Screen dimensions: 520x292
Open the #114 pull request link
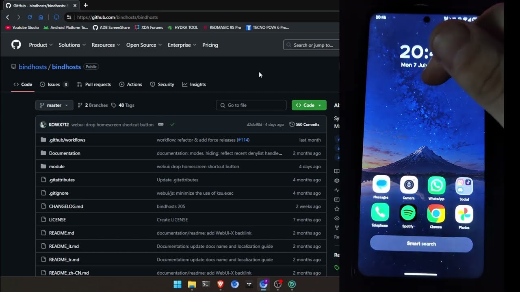tap(243, 140)
